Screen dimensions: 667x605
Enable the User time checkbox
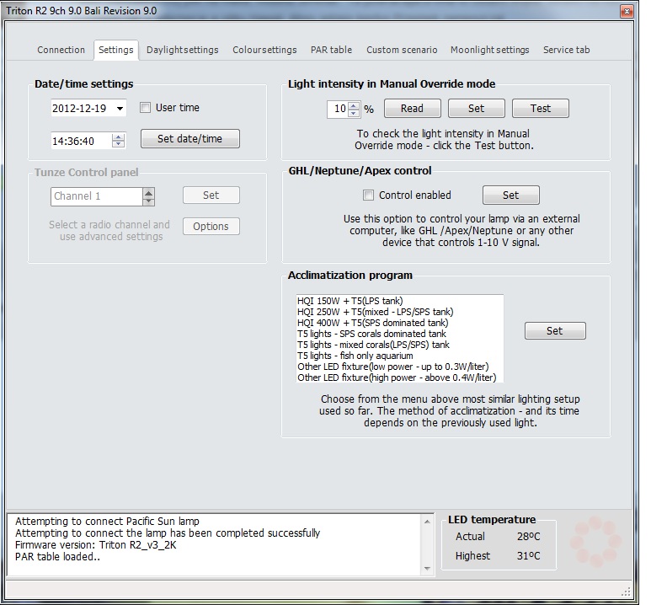[145, 108]
